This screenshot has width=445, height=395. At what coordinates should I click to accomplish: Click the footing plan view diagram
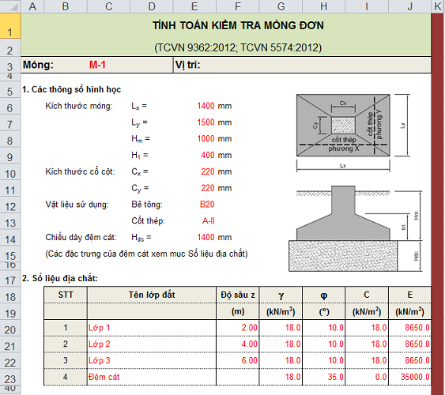[343, 126]
